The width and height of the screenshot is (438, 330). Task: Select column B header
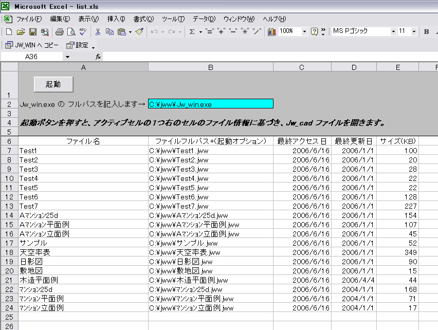point(211,67)
